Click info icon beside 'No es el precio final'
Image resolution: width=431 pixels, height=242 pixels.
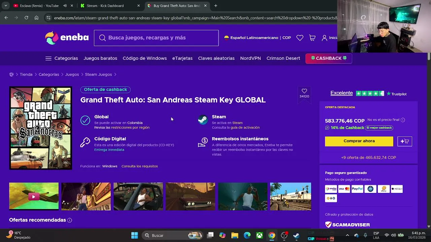coord(403,120)
